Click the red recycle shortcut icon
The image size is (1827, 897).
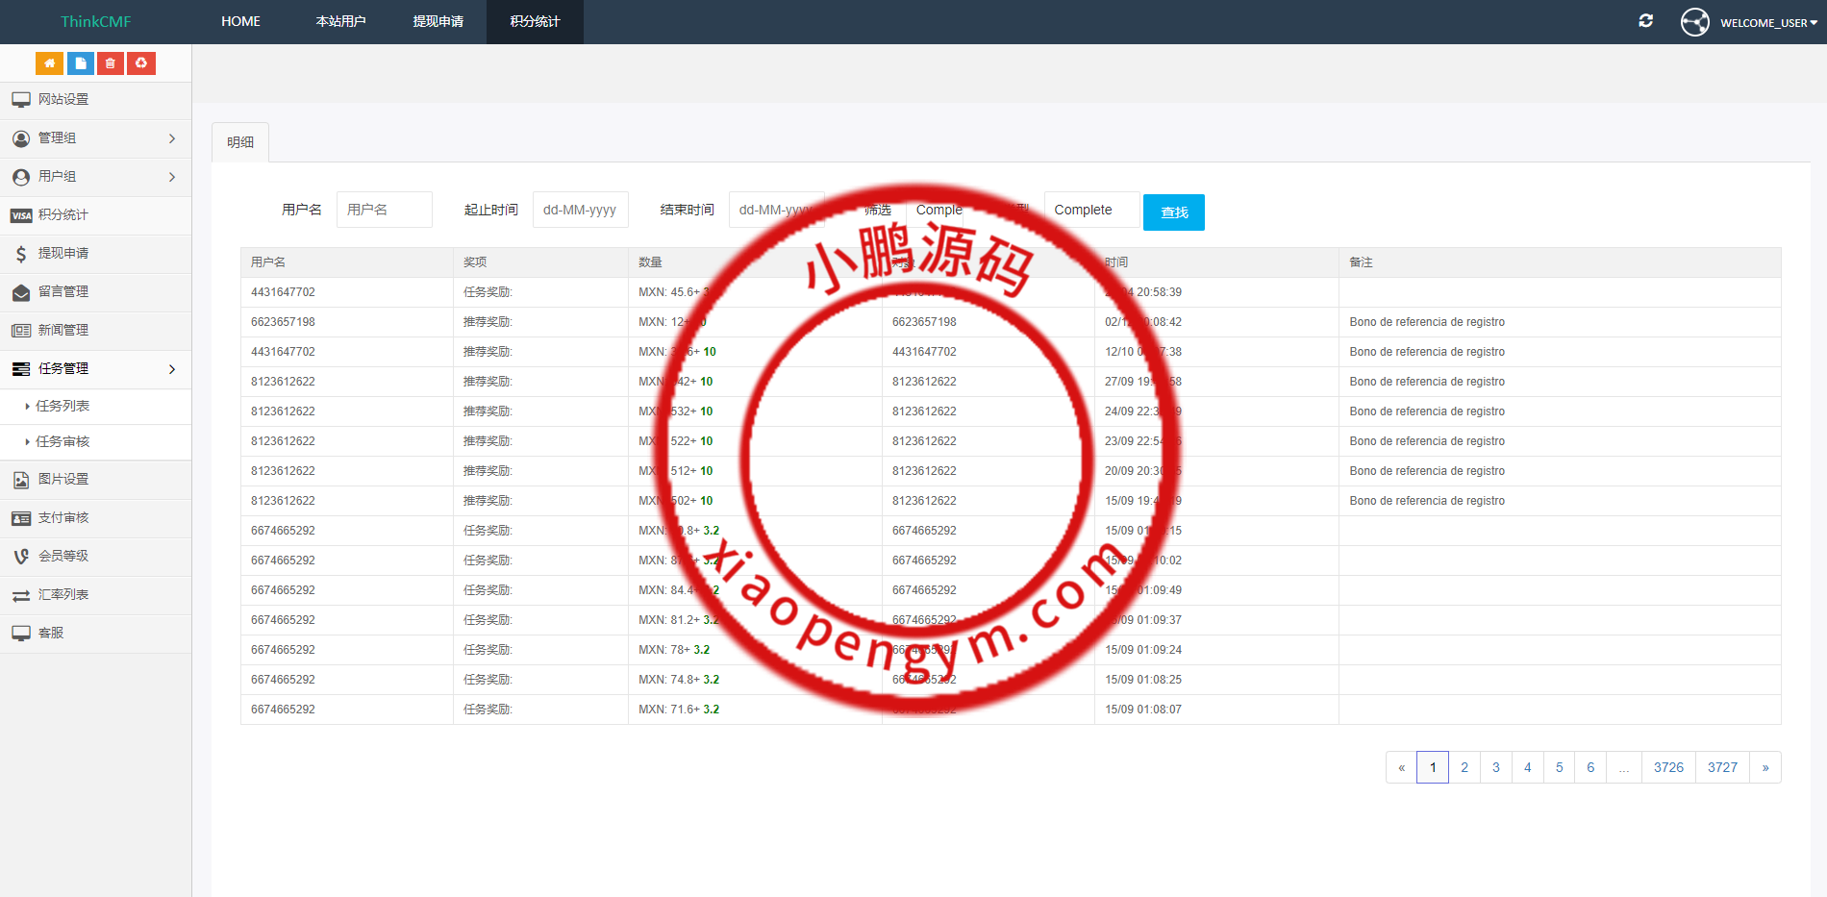(x=141, y=63)
